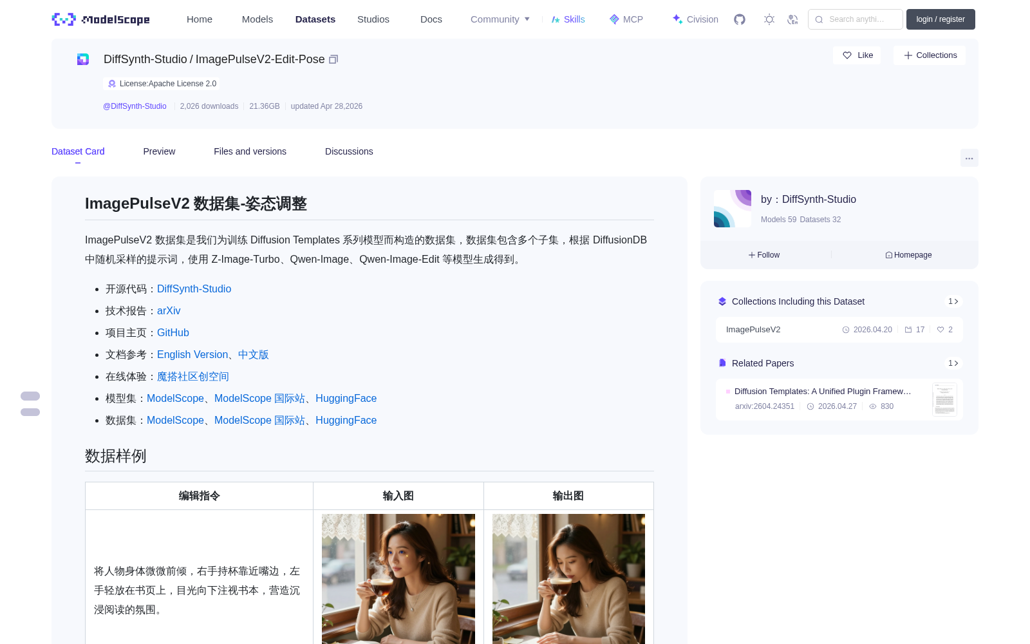The image size is (1030, 644).
Task: Open the ModelScope logo home link
Action: tap(100, 19)
